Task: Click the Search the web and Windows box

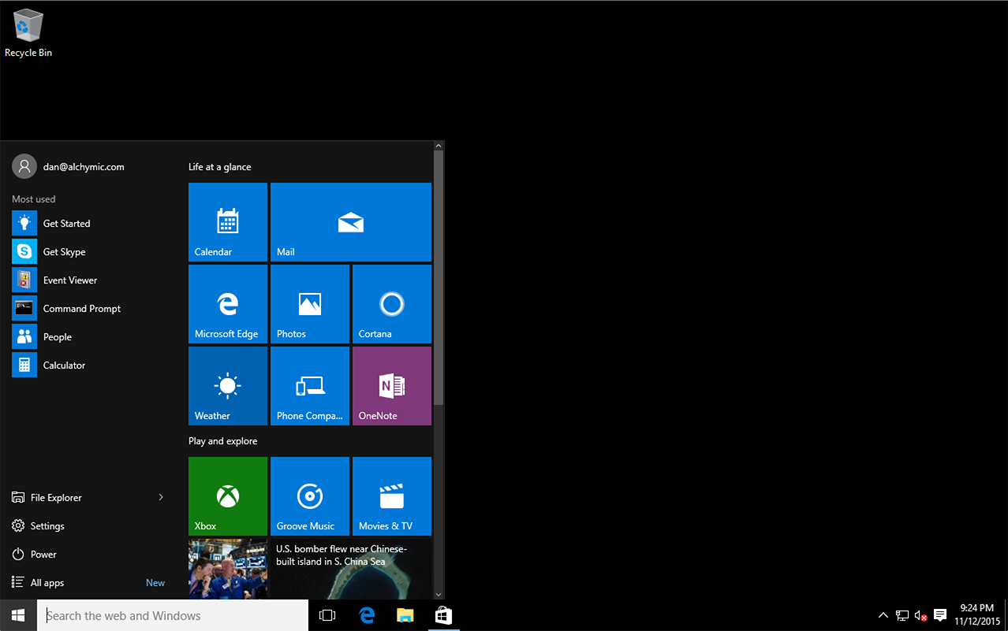Action: (x=174, y=615)
